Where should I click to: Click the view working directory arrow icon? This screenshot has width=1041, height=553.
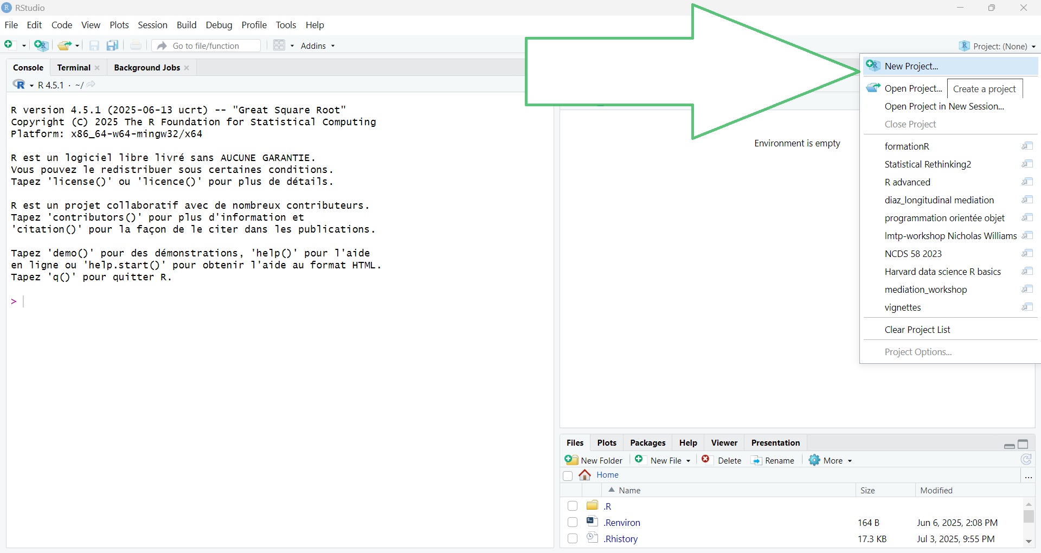[91, 85]
